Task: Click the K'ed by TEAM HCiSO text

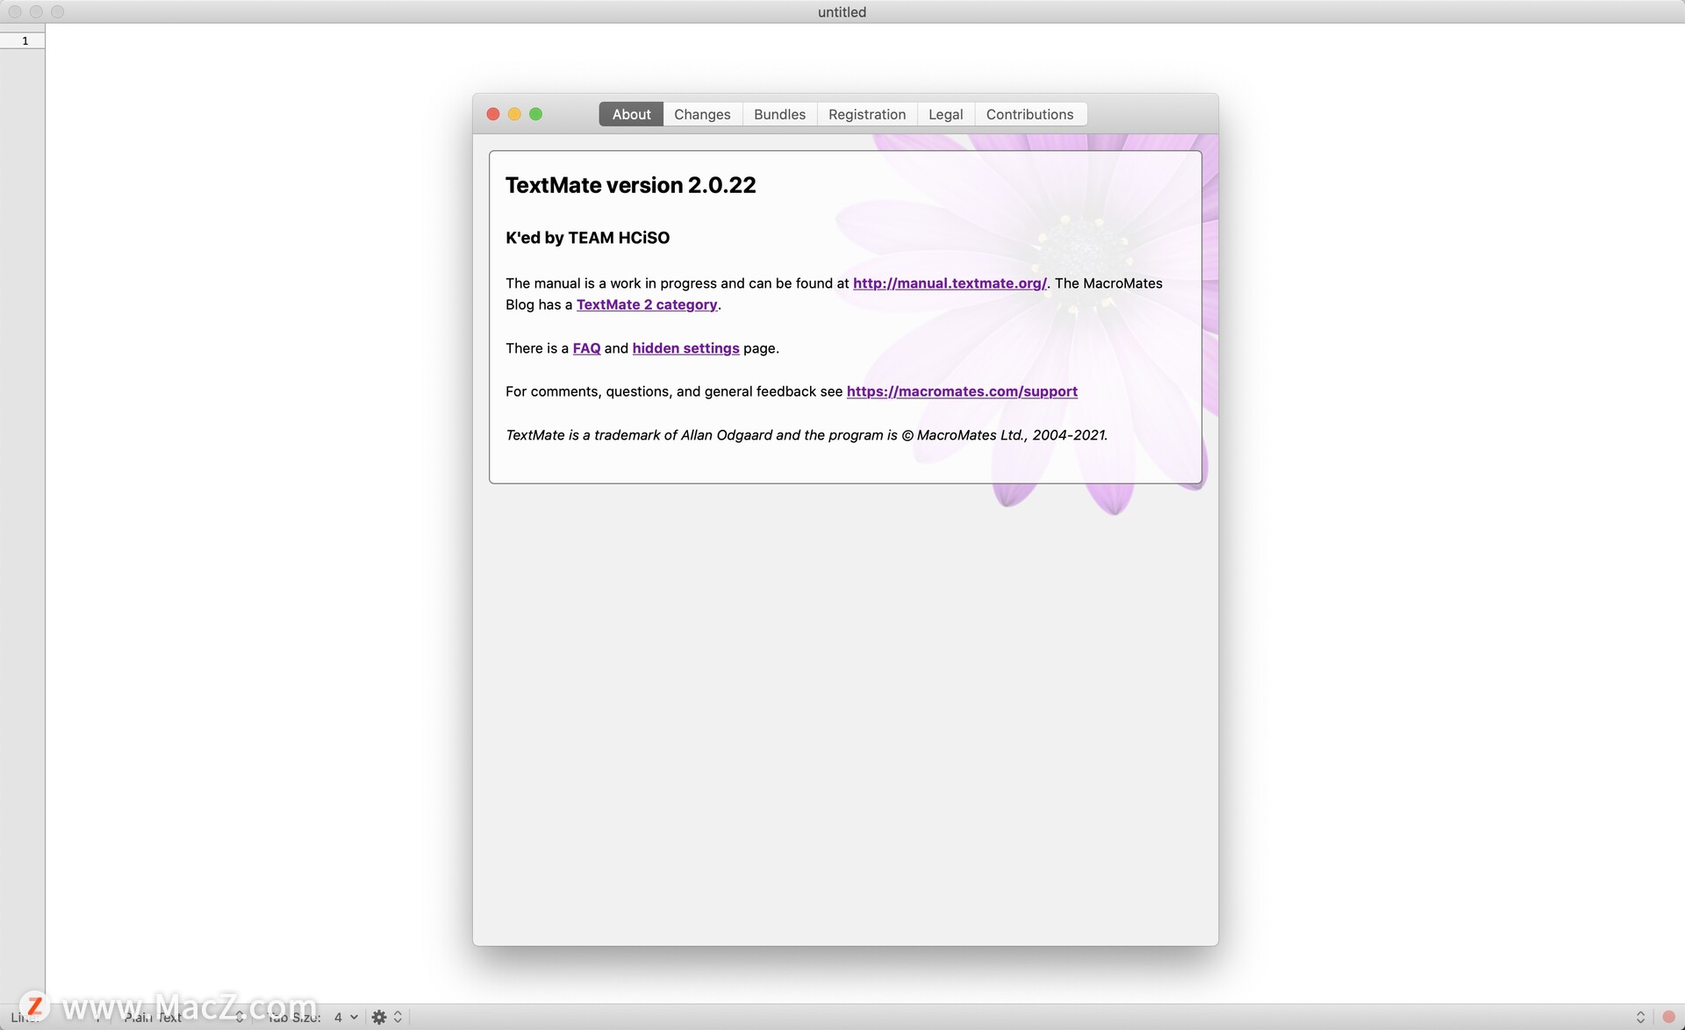Action: coord(587,238)
